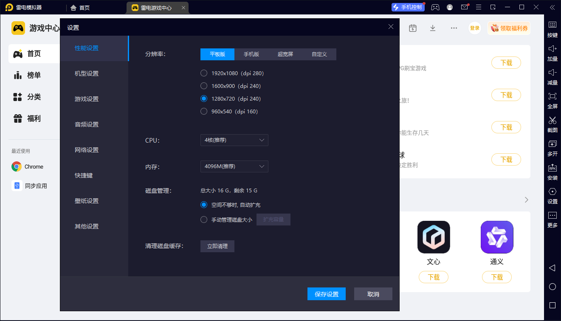
Task: Switch to the 首页 title bar tab
Action: (80, 8)
